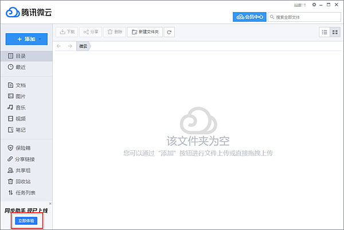Click the clock icon beside 最近
This screenshot has height=230, width=344.
point(10,67)
